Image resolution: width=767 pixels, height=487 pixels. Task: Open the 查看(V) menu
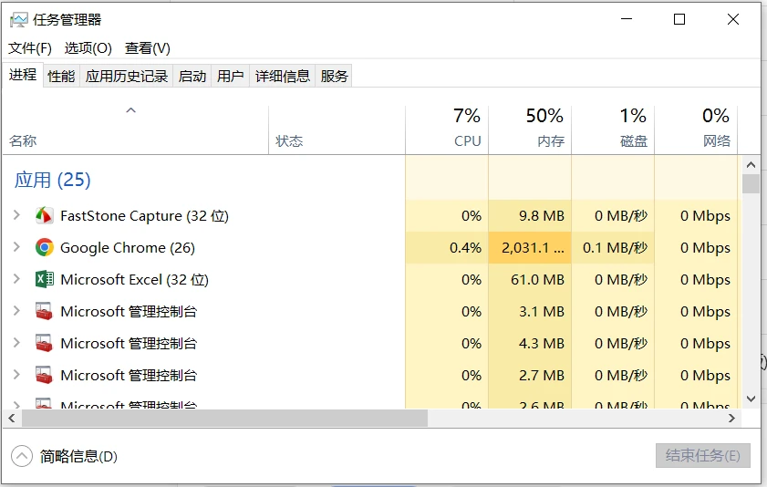(x=147, y=48)
